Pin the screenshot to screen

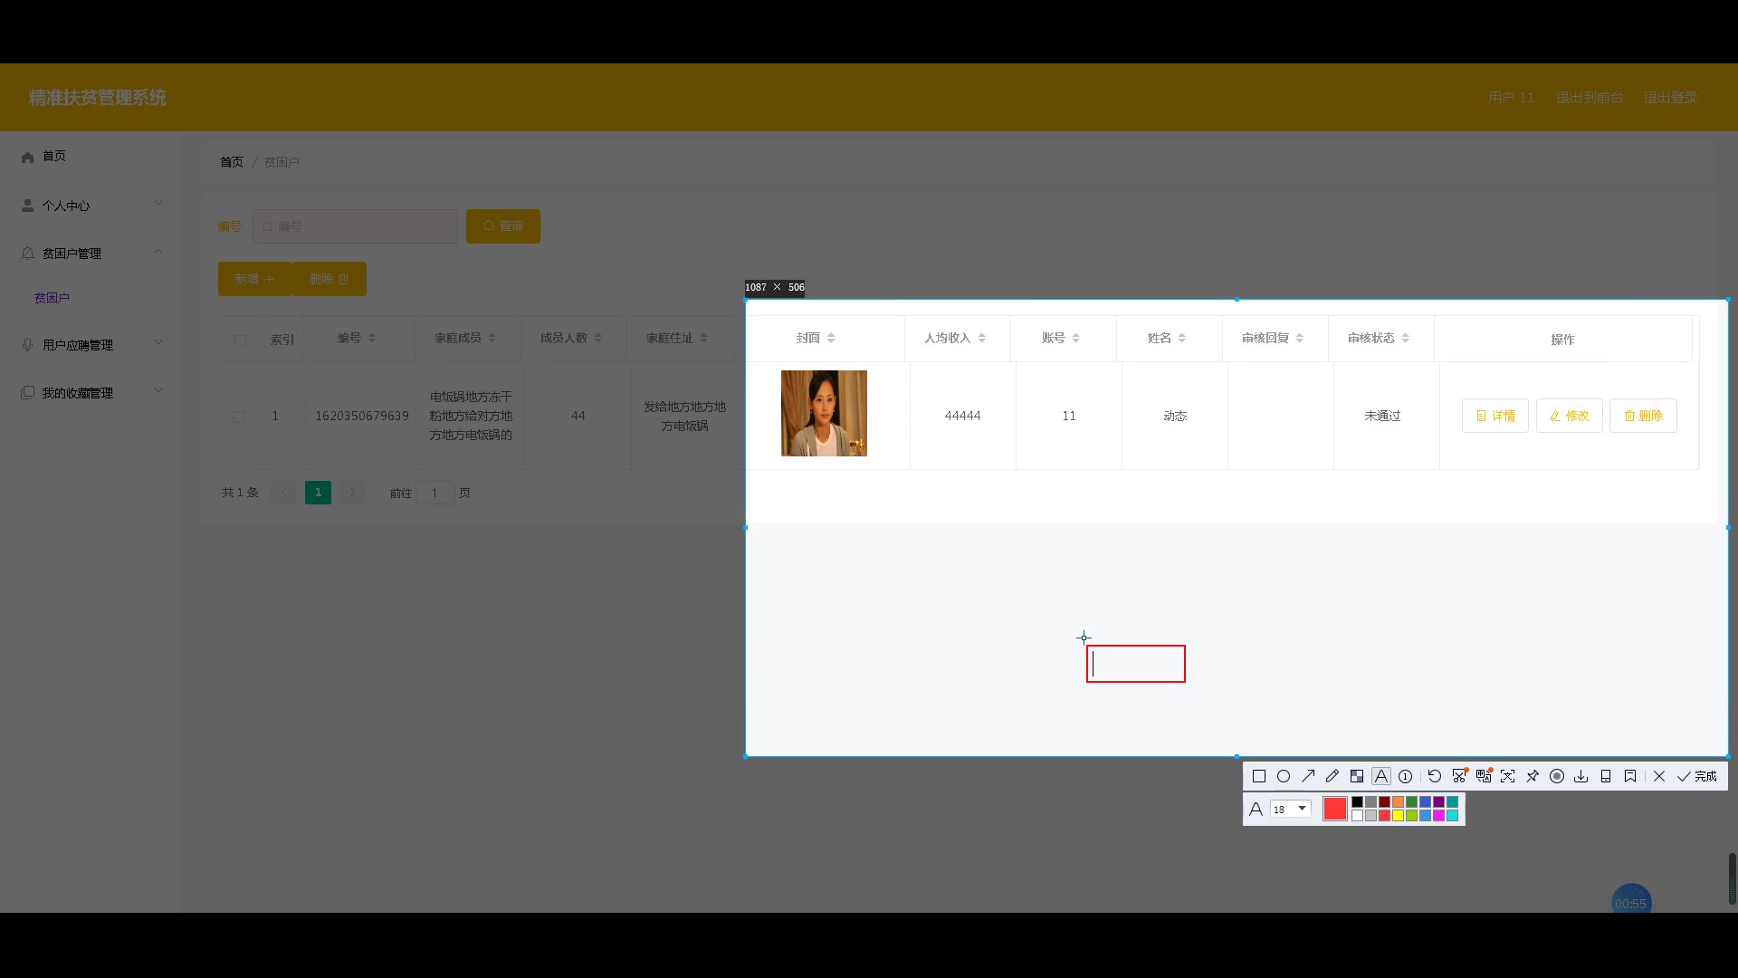pos(1532,776)
